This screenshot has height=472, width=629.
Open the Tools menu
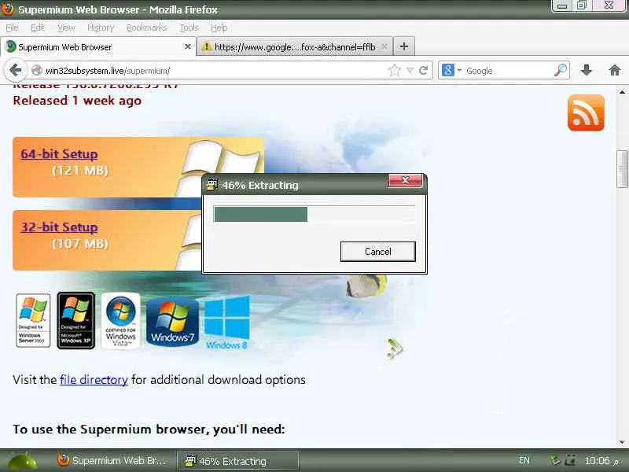pyautogui.click(x=189, y=28)
